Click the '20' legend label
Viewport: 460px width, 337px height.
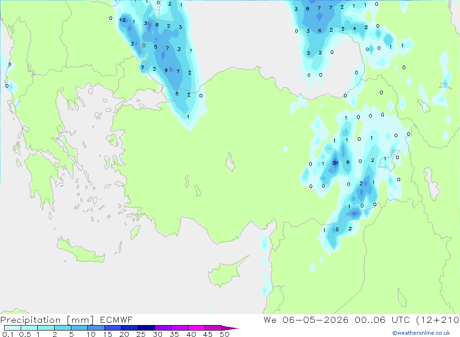click(124, 334)
